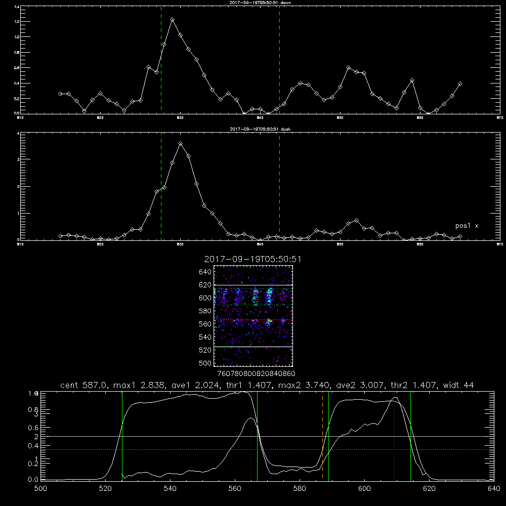
Task: Click the 'widt 44' text
Action: coord(458,385)
